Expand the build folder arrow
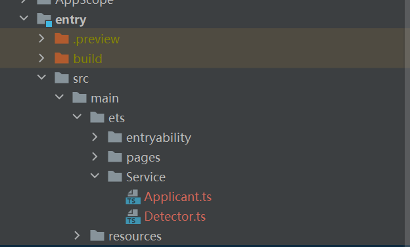This screenshot has width=410, height=247. (x=41, y=58)
